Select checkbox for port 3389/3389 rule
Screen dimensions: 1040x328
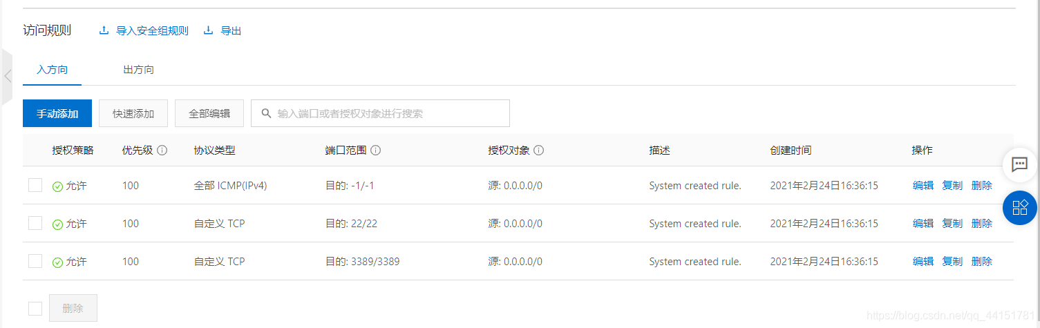click(35, 261)
